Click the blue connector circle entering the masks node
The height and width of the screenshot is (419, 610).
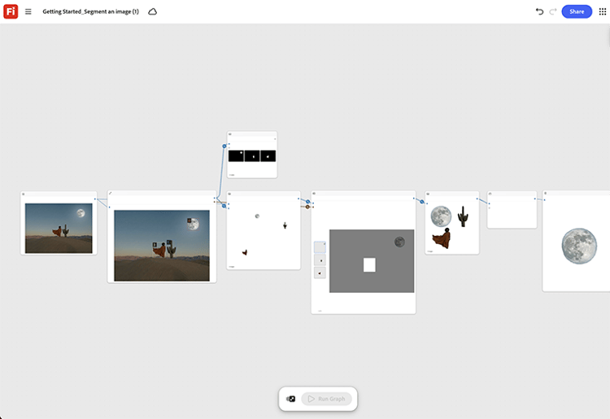[x=224, y=146]
